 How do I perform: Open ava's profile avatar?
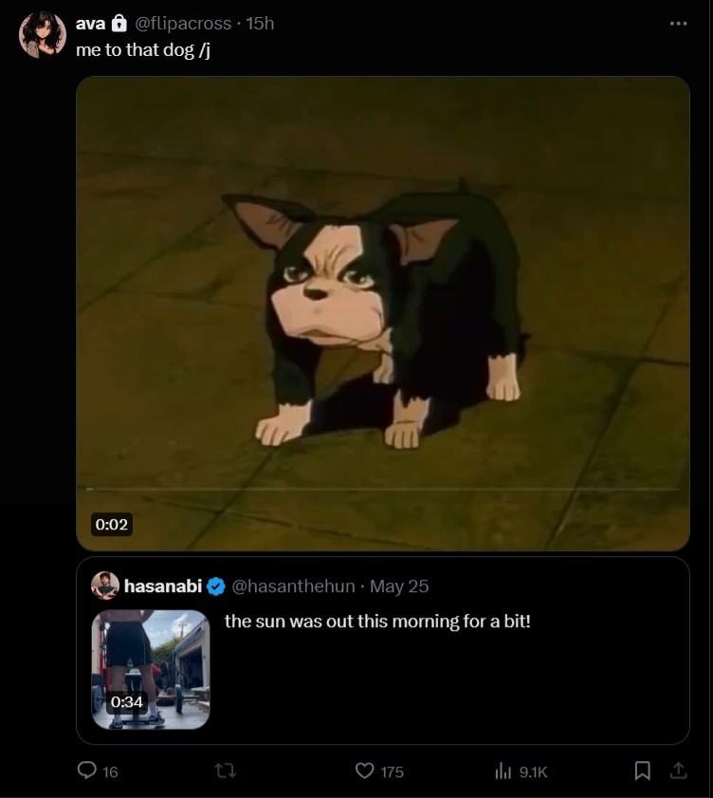43,34
